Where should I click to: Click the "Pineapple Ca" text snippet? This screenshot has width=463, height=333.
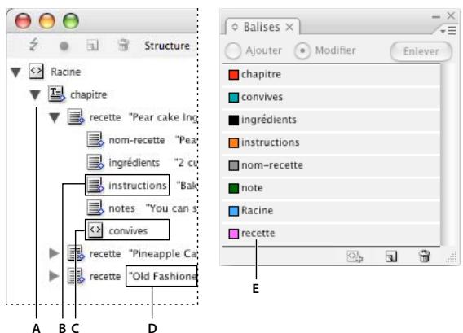(x=163, y=254)
